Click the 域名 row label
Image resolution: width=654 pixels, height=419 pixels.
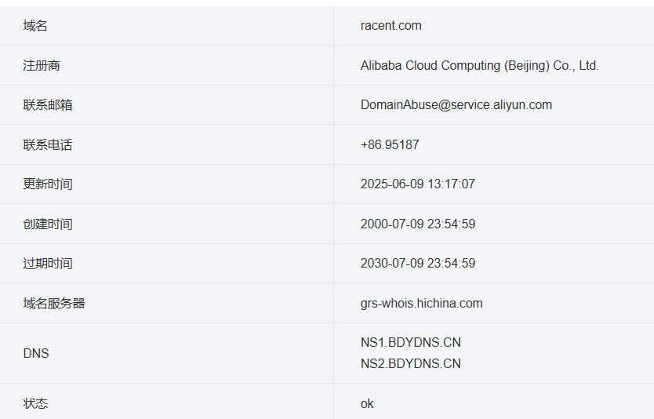tap(35, 26)
